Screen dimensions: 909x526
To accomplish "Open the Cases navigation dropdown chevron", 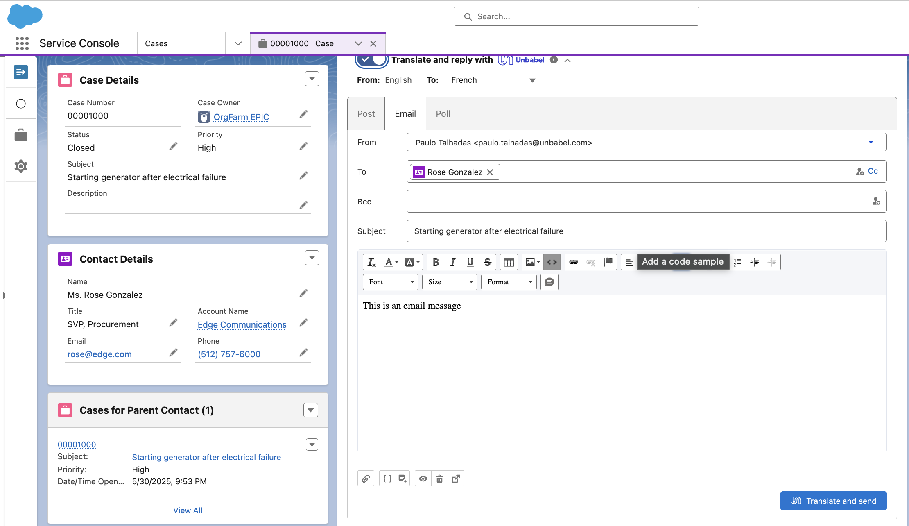I will [238, 43].
